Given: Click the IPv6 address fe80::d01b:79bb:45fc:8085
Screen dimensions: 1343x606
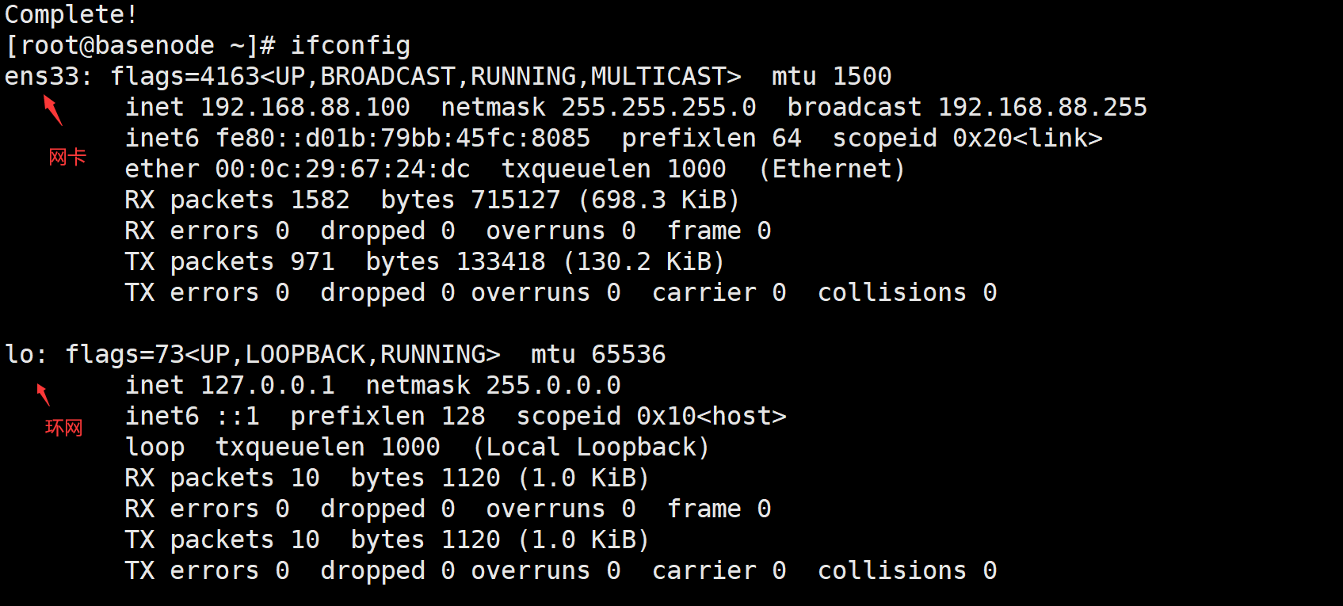Looking at the screenshot, I should point(403,139).
